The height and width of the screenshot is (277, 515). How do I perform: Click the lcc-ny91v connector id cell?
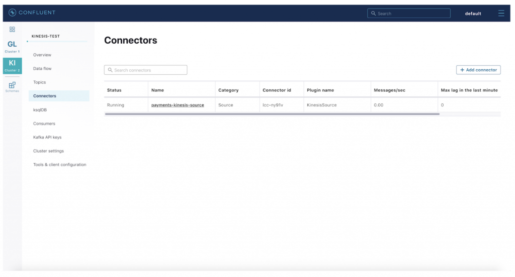pyautogui.click(x=273, y=105)
